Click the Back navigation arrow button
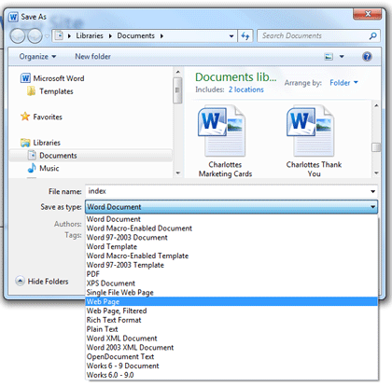 (x=18, y=36)
